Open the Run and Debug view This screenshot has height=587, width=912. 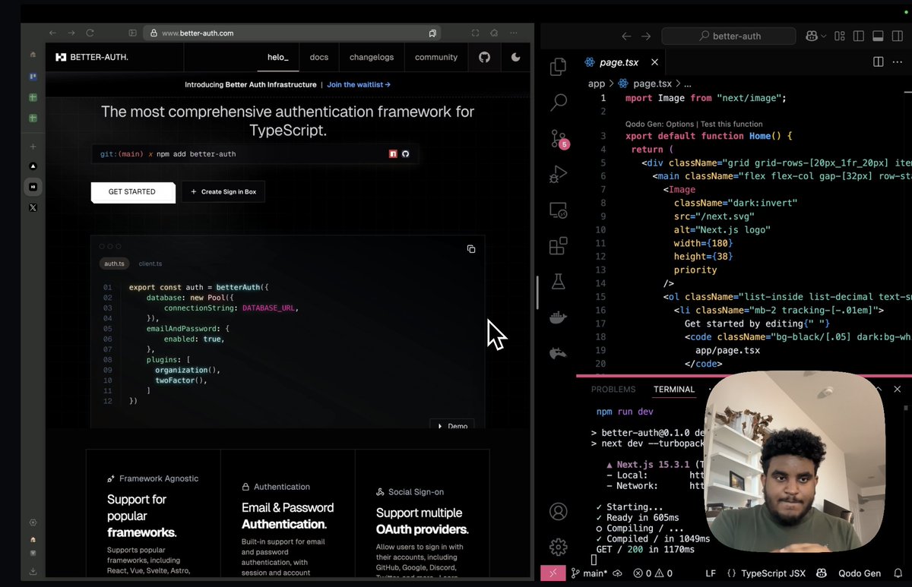[558, 174]
